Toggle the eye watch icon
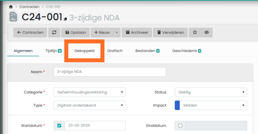Viewport: 258px width, 134px height. coord(207,33)
